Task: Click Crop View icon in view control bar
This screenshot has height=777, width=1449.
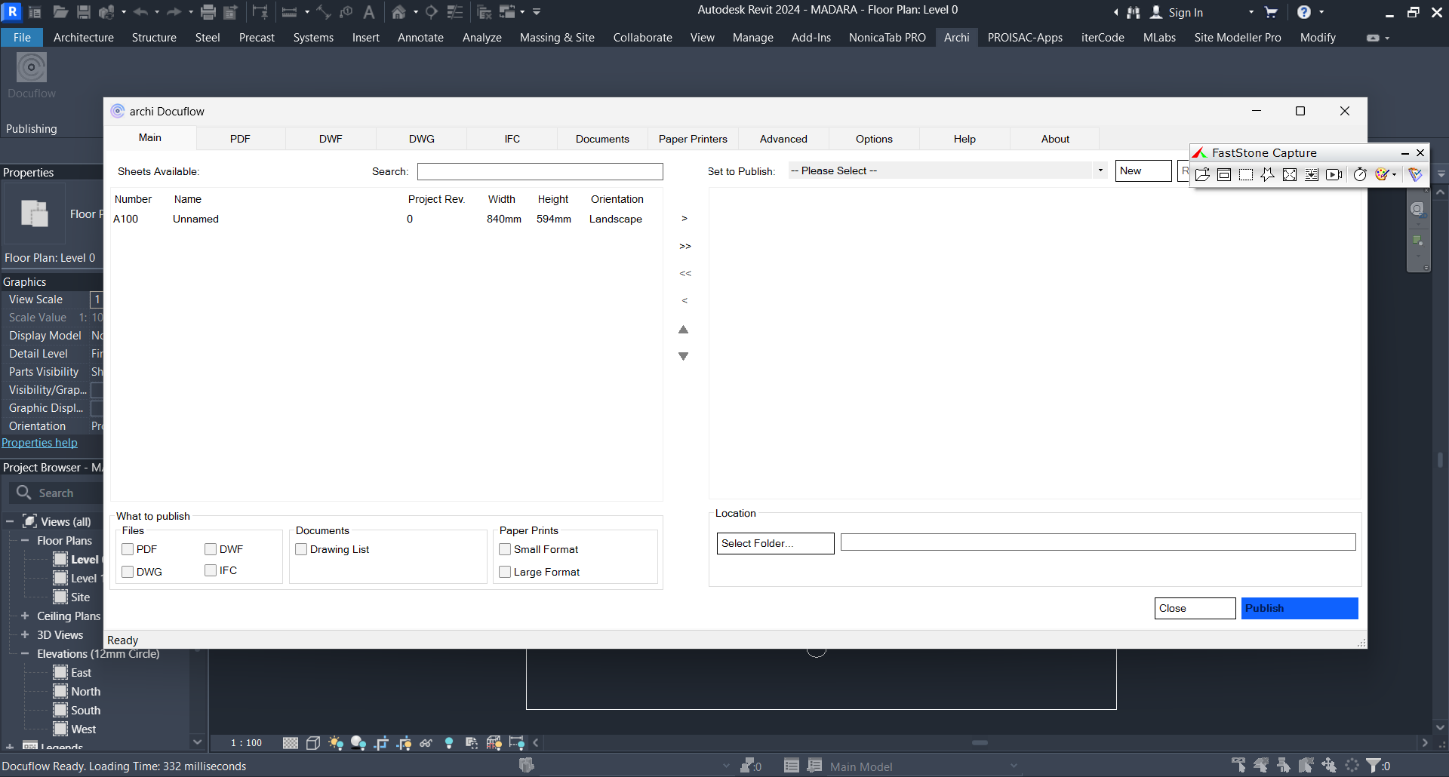Action: point(381,743)
